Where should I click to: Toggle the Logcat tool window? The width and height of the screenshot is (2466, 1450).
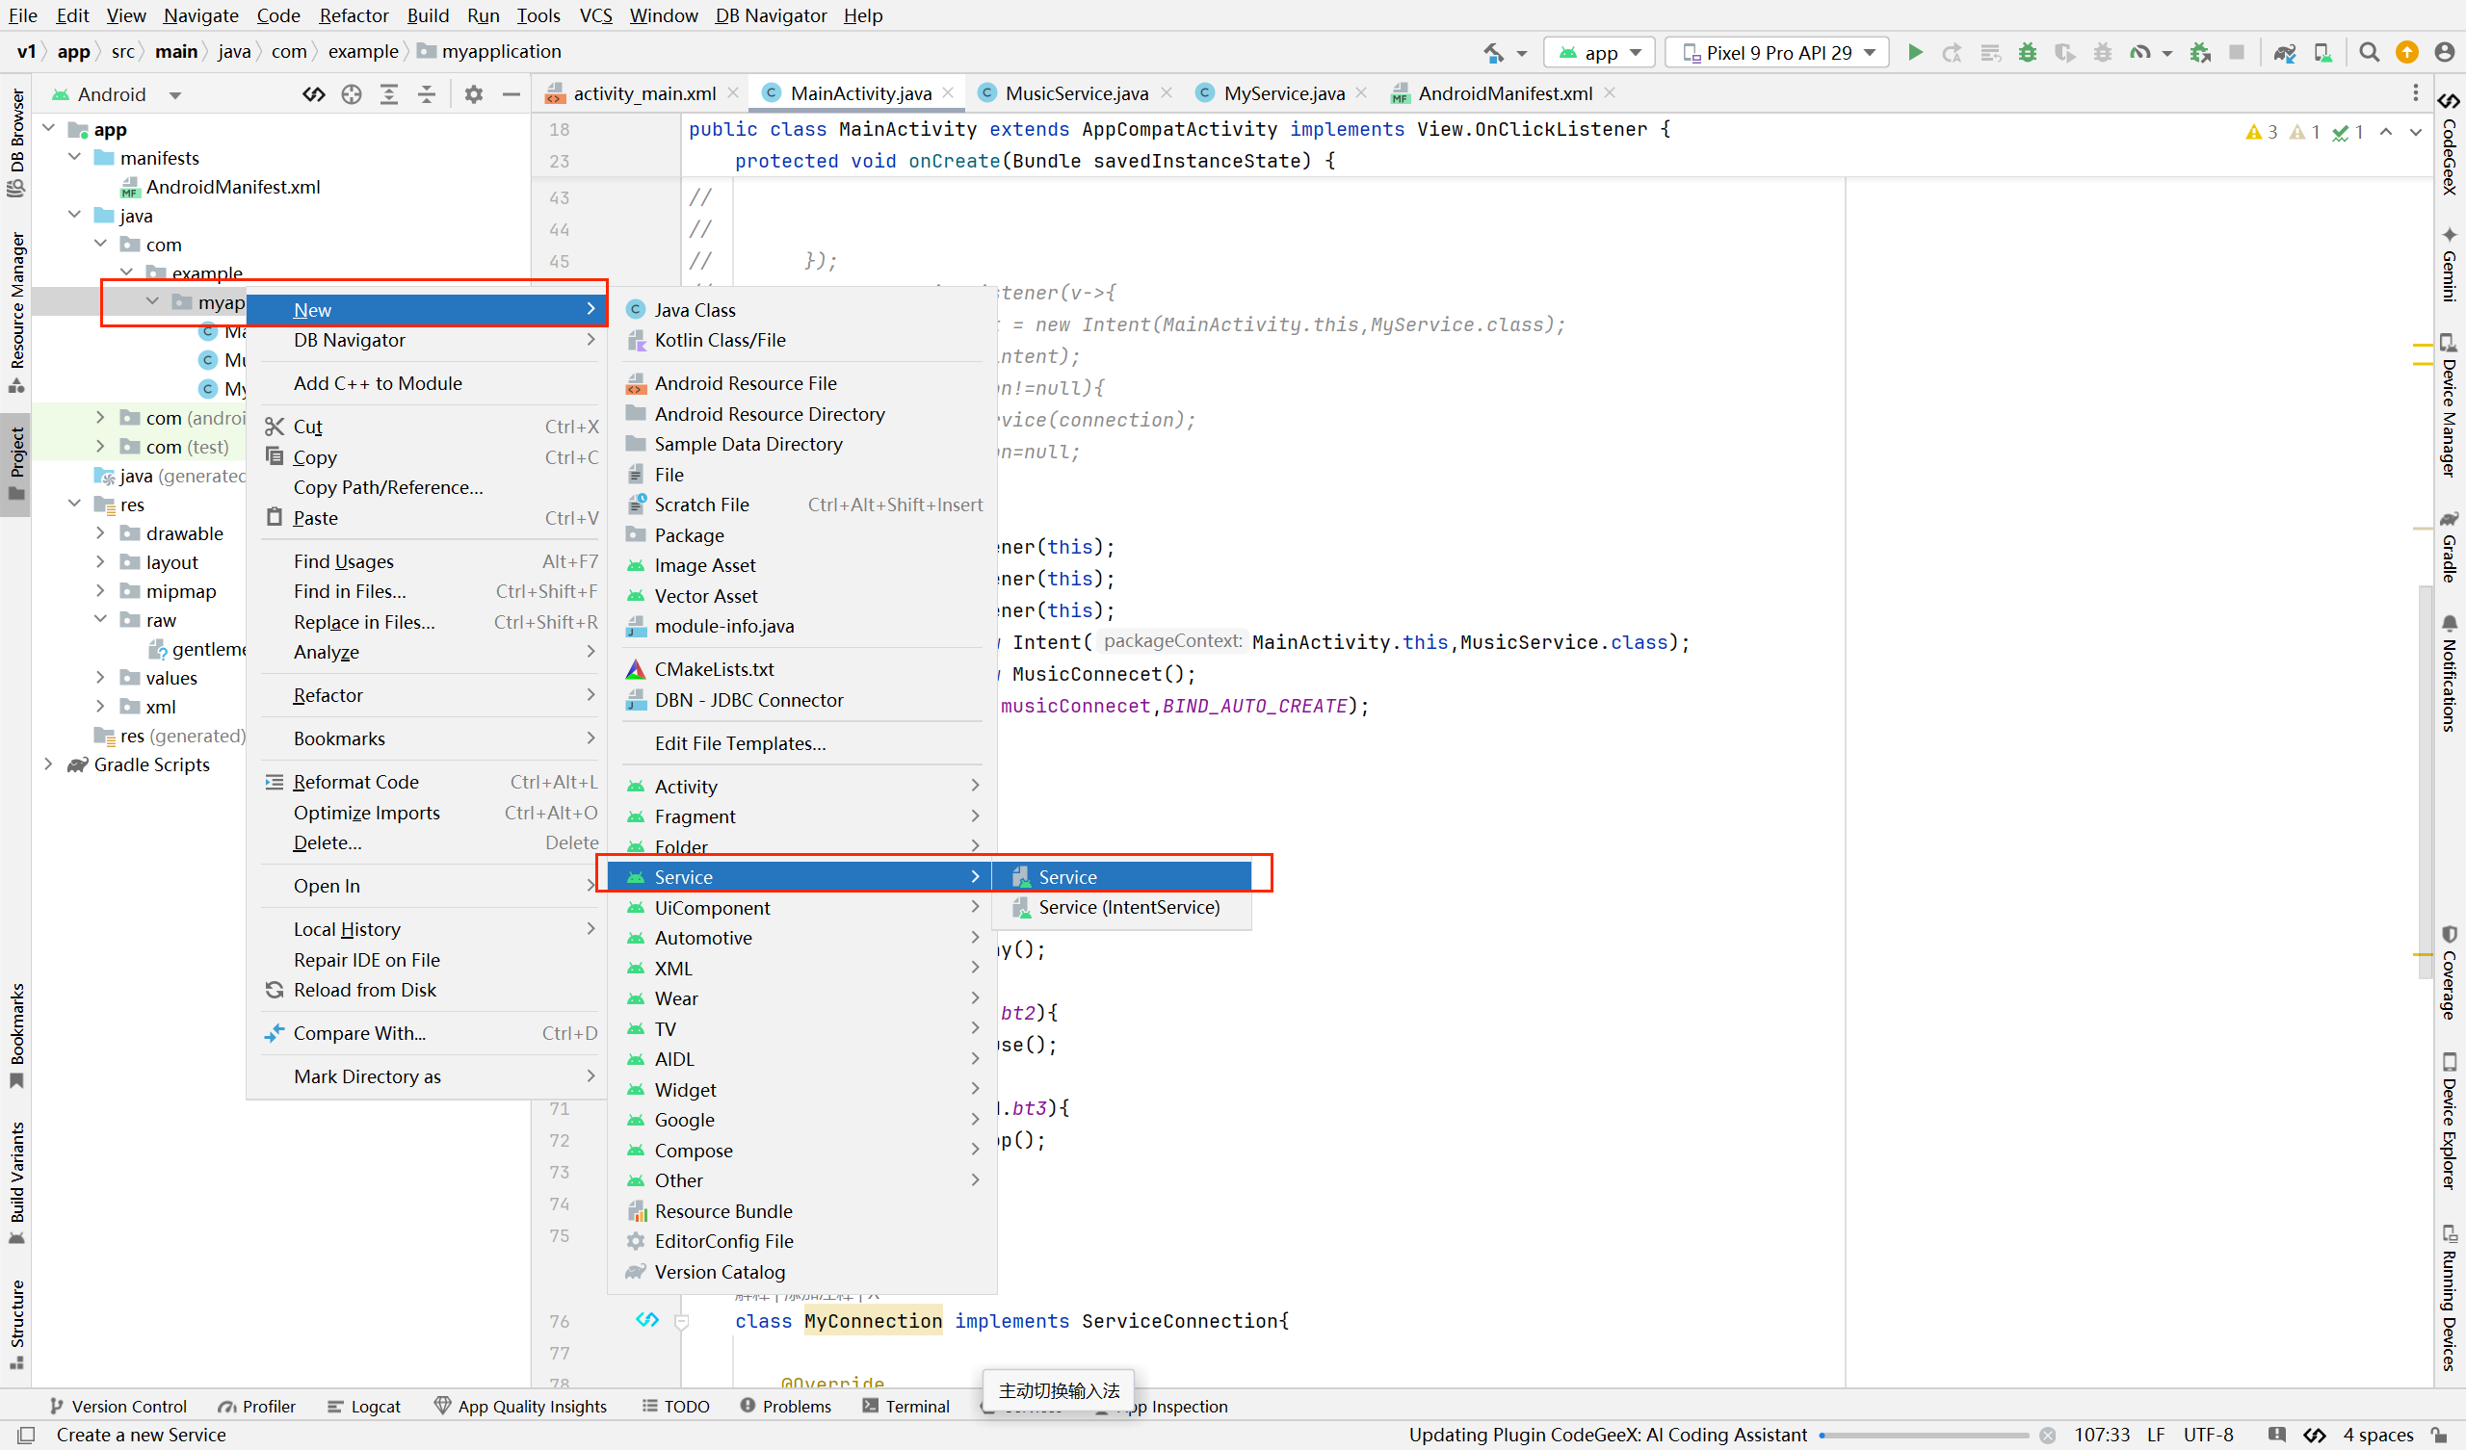click(x=364, y=1406)
